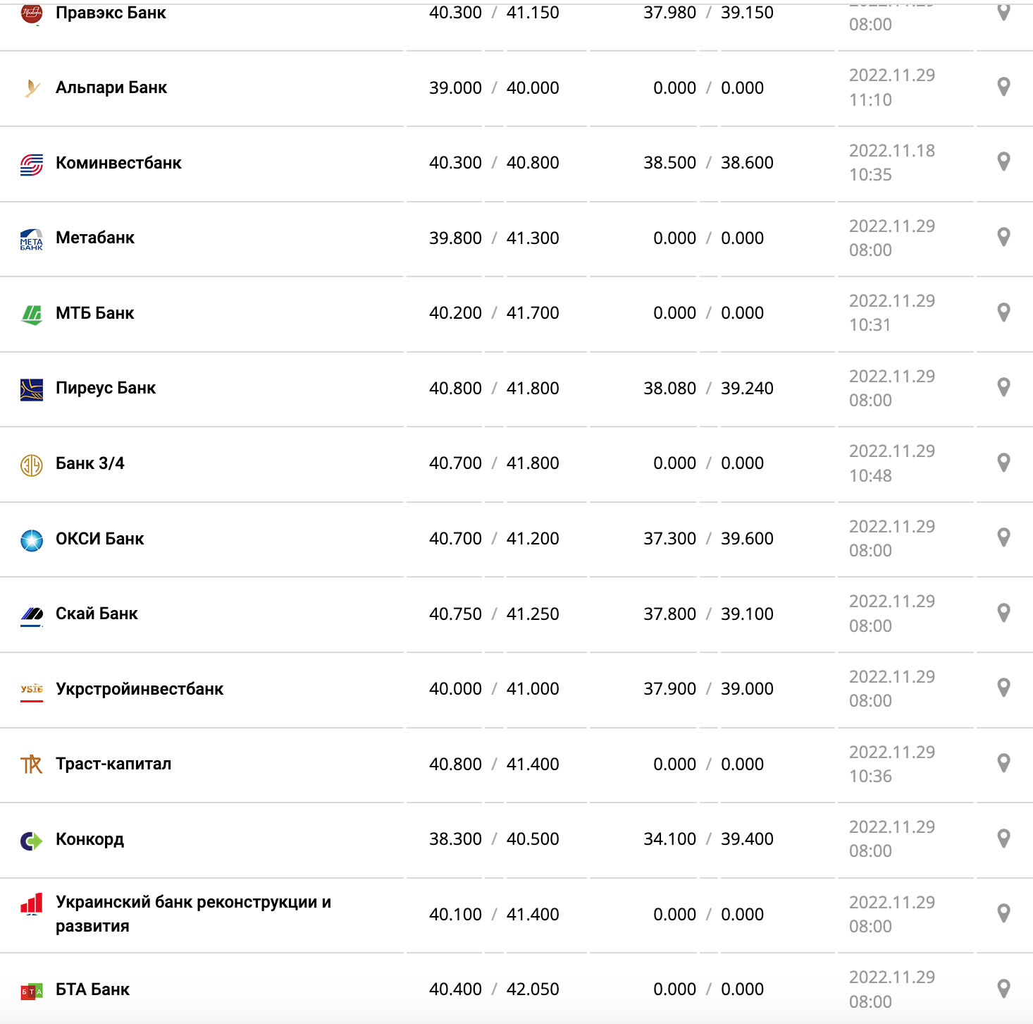
Task: Open map pin for Скай Банк
Action: (x=1004, y=613)
